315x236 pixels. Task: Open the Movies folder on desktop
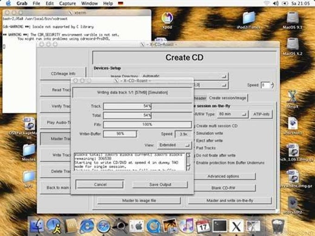[29, 153]
